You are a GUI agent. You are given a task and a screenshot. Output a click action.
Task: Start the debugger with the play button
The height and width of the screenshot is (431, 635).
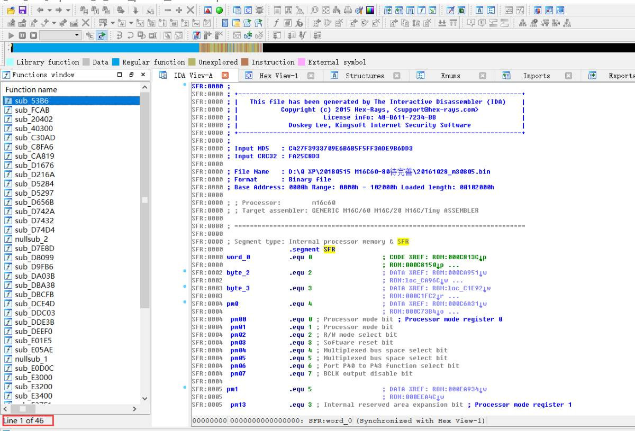11,35
